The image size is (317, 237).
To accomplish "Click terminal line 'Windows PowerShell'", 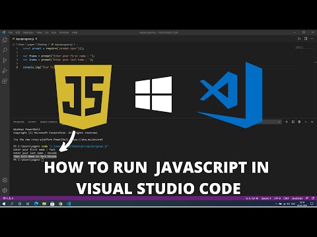I will (x=26, y=129).
